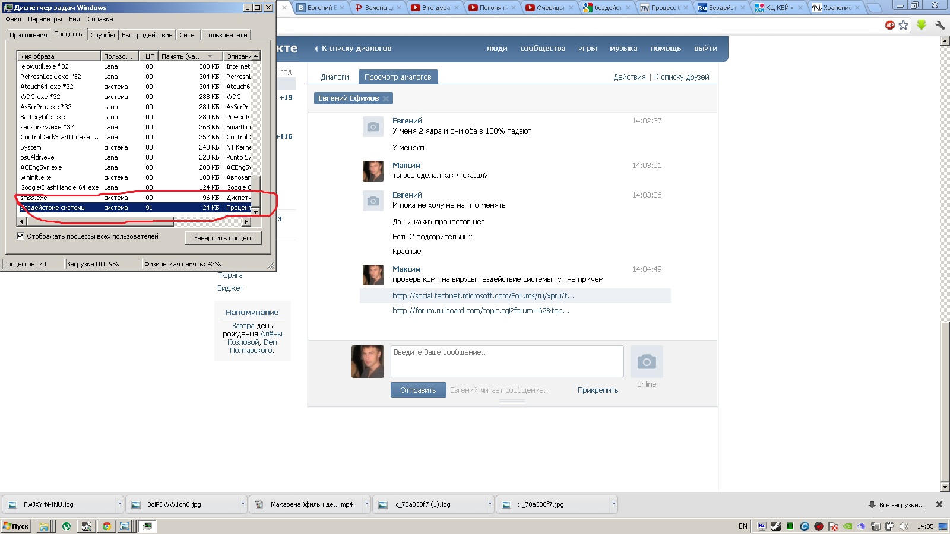950x534 pixels.
Task: Click the Adblock Plus extension icon
Action: (x=889, y=25)
